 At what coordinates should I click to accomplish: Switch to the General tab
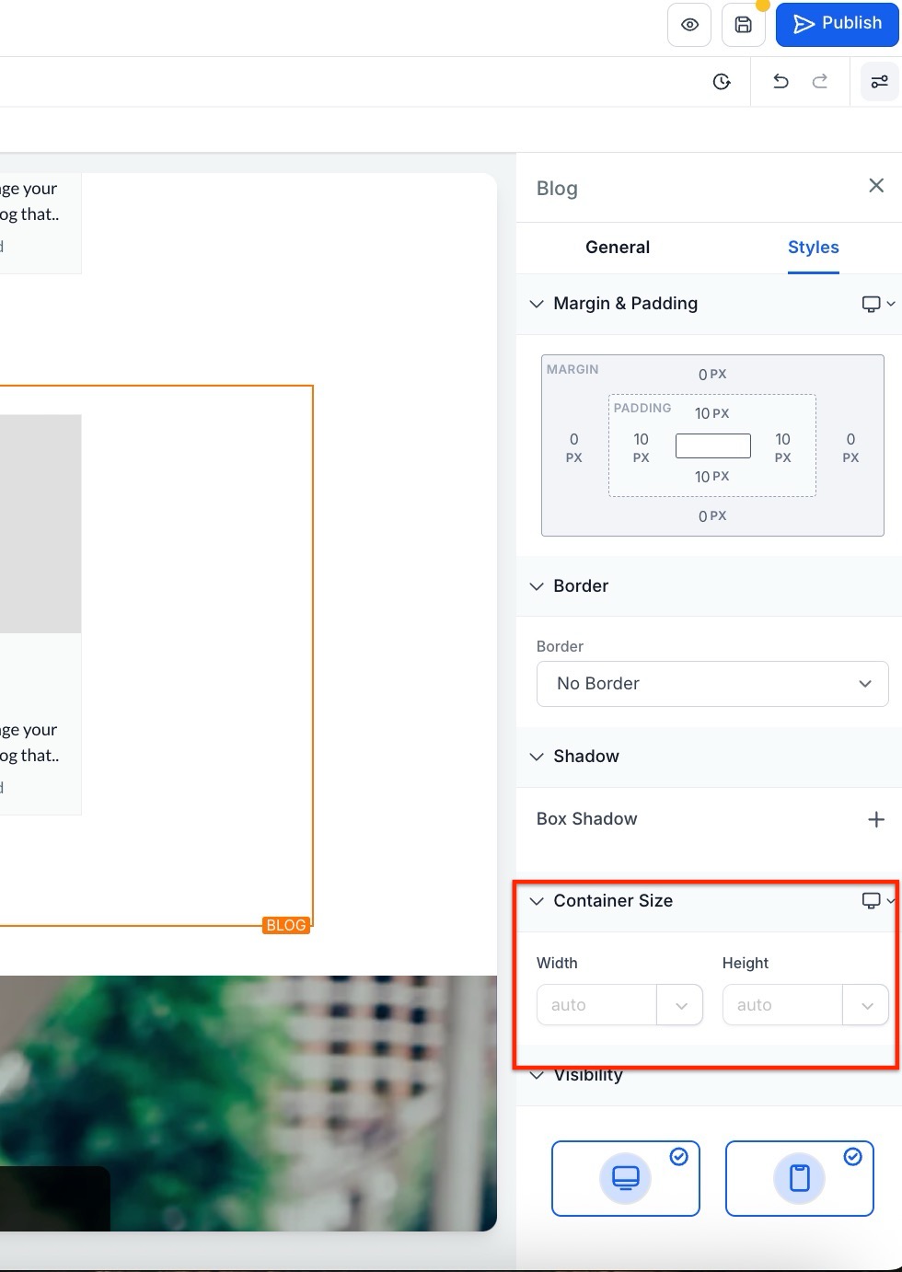(x=618, y=248)
